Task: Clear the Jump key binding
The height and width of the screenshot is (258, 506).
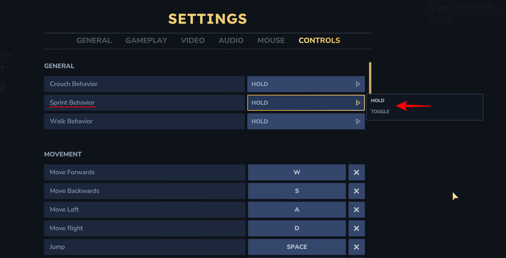Action: click(356, 247)
